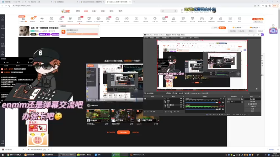Open the alarm clock icon in streamer toolbar
Viewport: 280px width, 157px height.
[x=89, y=18]
